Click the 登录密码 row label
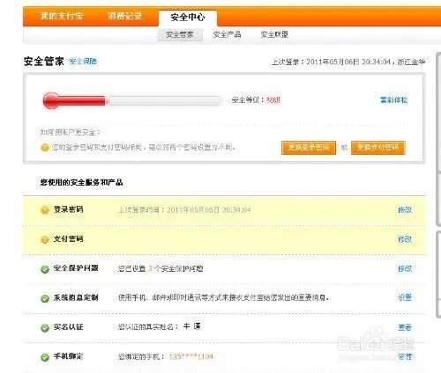441x373 pixels. point(69,209)
